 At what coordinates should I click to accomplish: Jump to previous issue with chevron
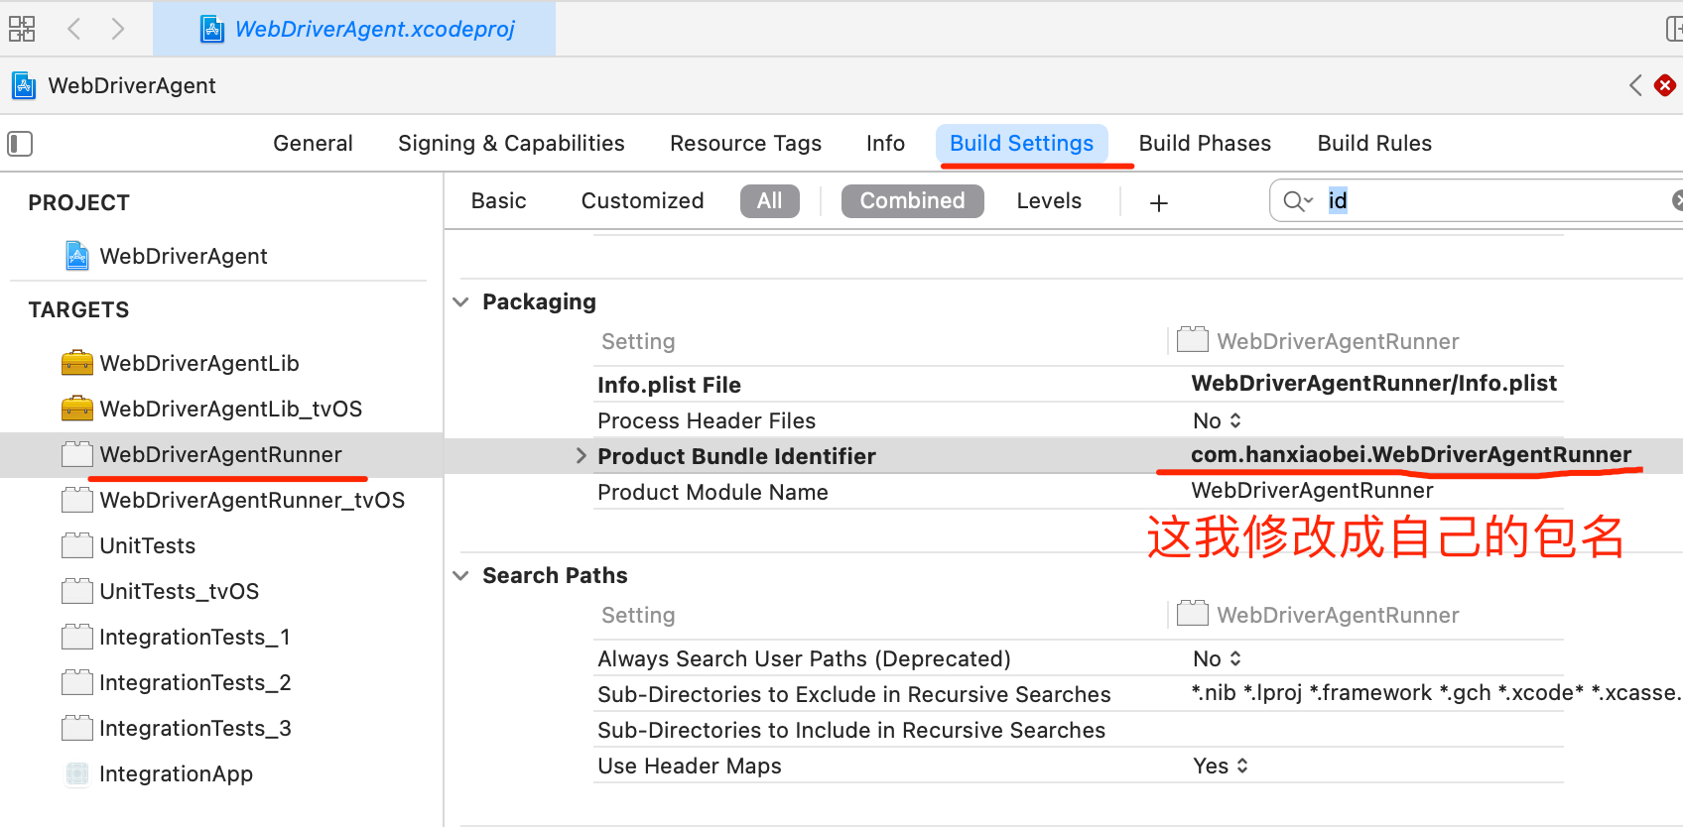(1635, 86)
